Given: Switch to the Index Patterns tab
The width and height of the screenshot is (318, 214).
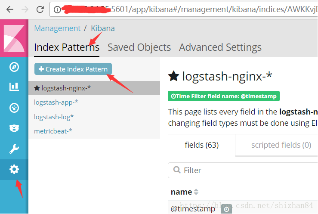Looking at the screenshot, I should point(67,47).
